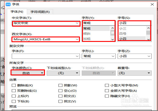Enable the 空心(O) checkbox
The image size is (158, 111).
pos(61,91)
